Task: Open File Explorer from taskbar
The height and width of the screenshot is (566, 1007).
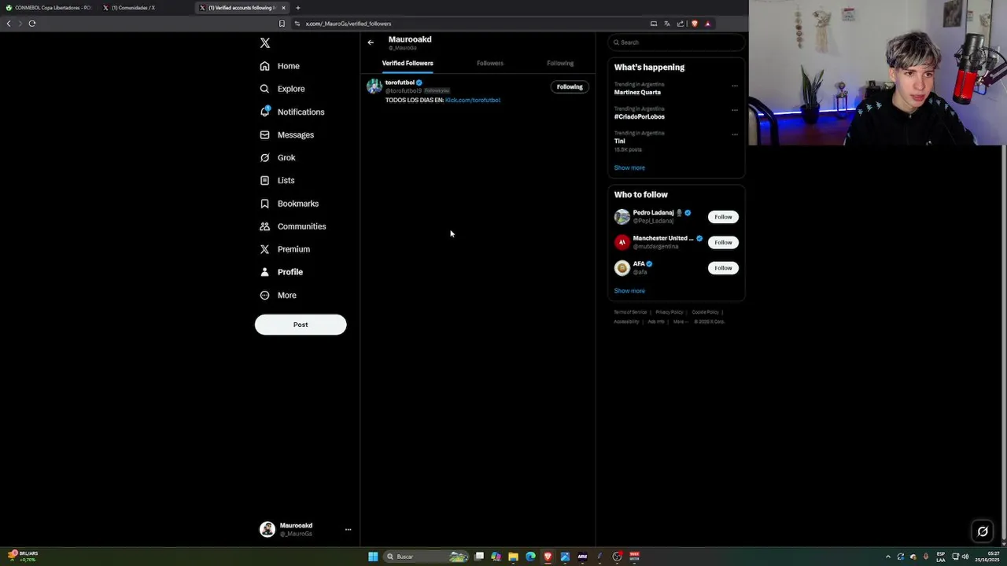Action: pos(513,557)
